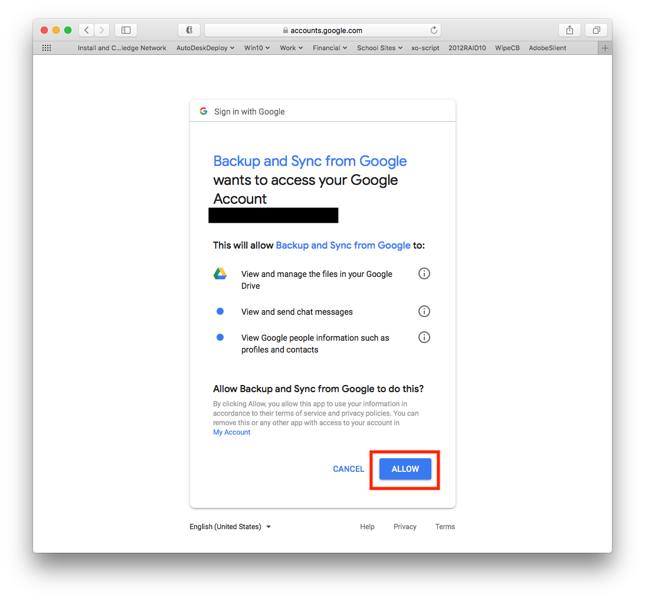Add a new tab with plus button

click(x=605, y=48)
